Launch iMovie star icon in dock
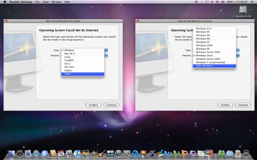Image resolution: width=257 pixels, height=160 pixels. tap(94, 154)
